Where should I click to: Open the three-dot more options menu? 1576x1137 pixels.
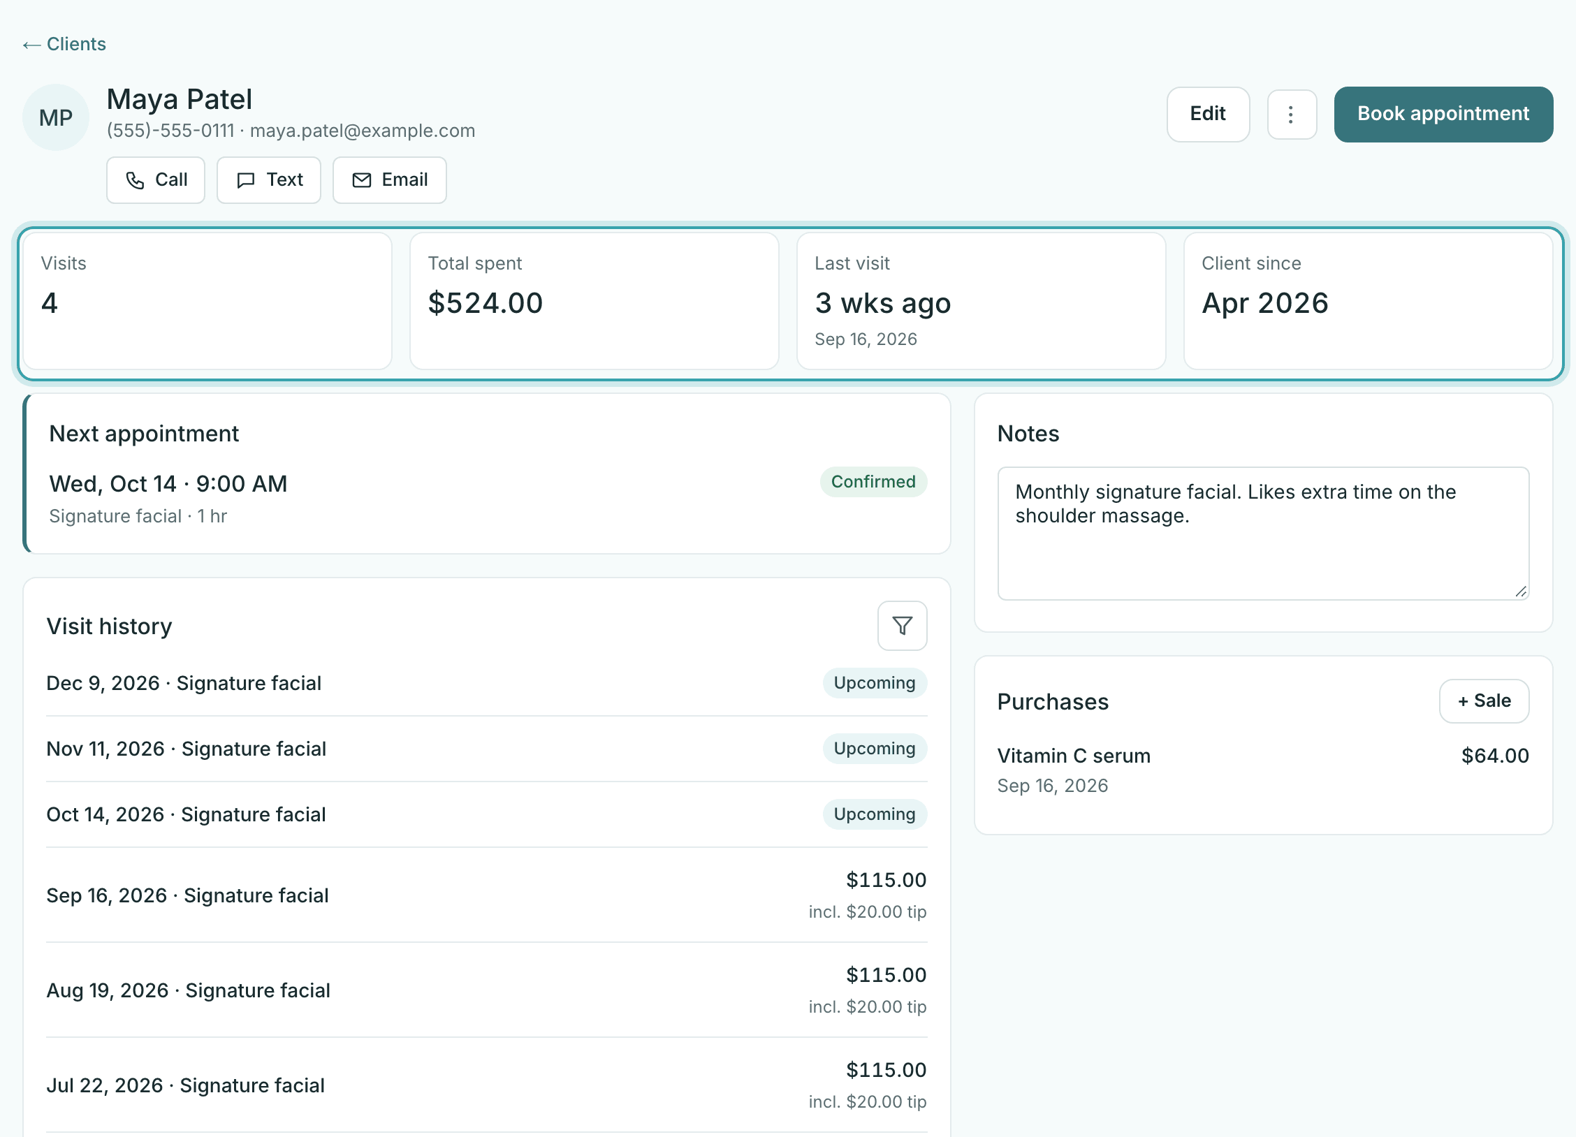tap(1292, 115)
